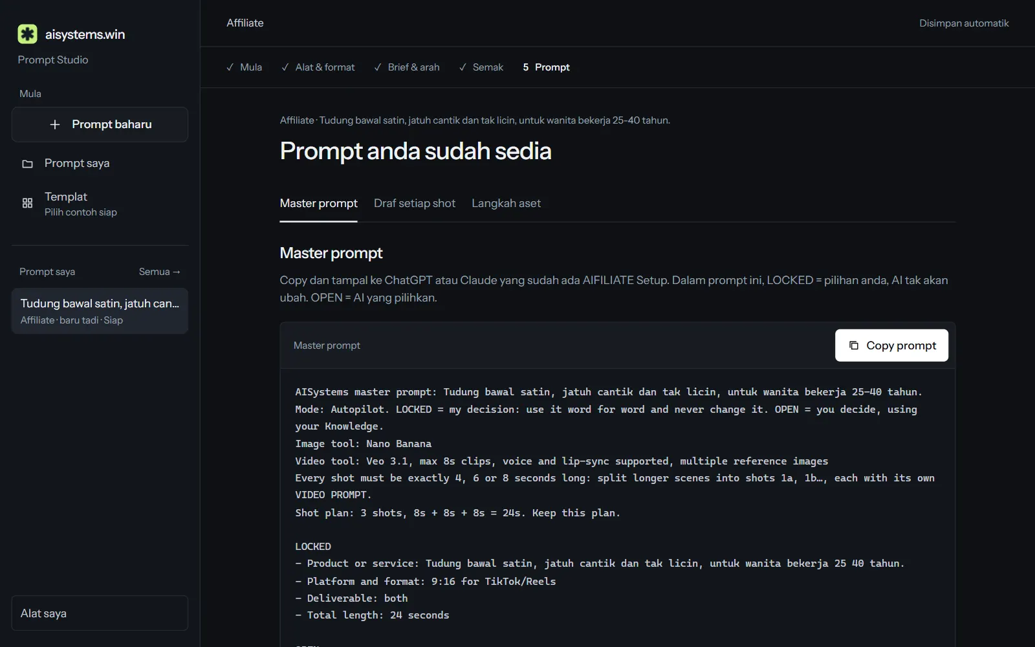This screenshot has width=1035, height=647.
Task: Open Templat, Pilih contoh siap
Action: coord(100,203)
